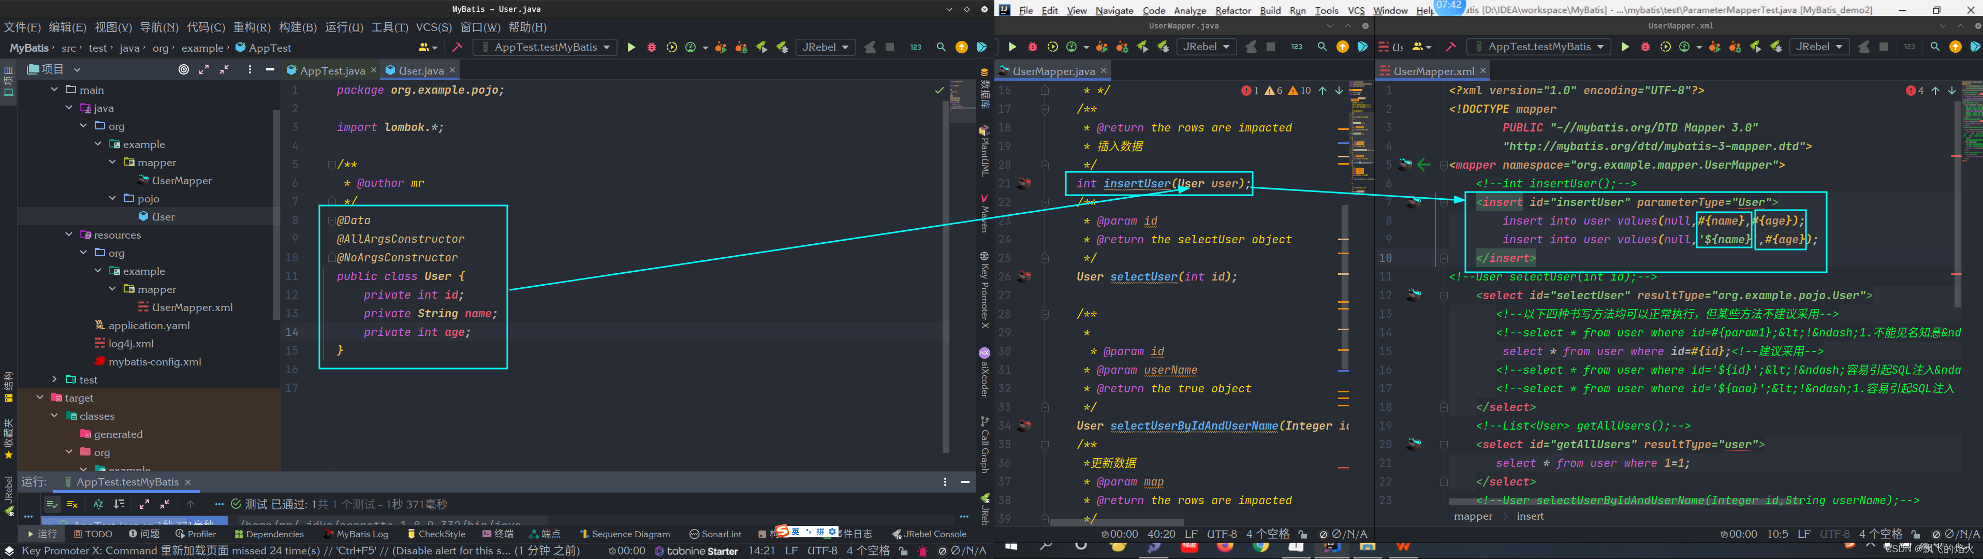
Task: Hide the project panel with the minus icon
Action: pos(270,69)
